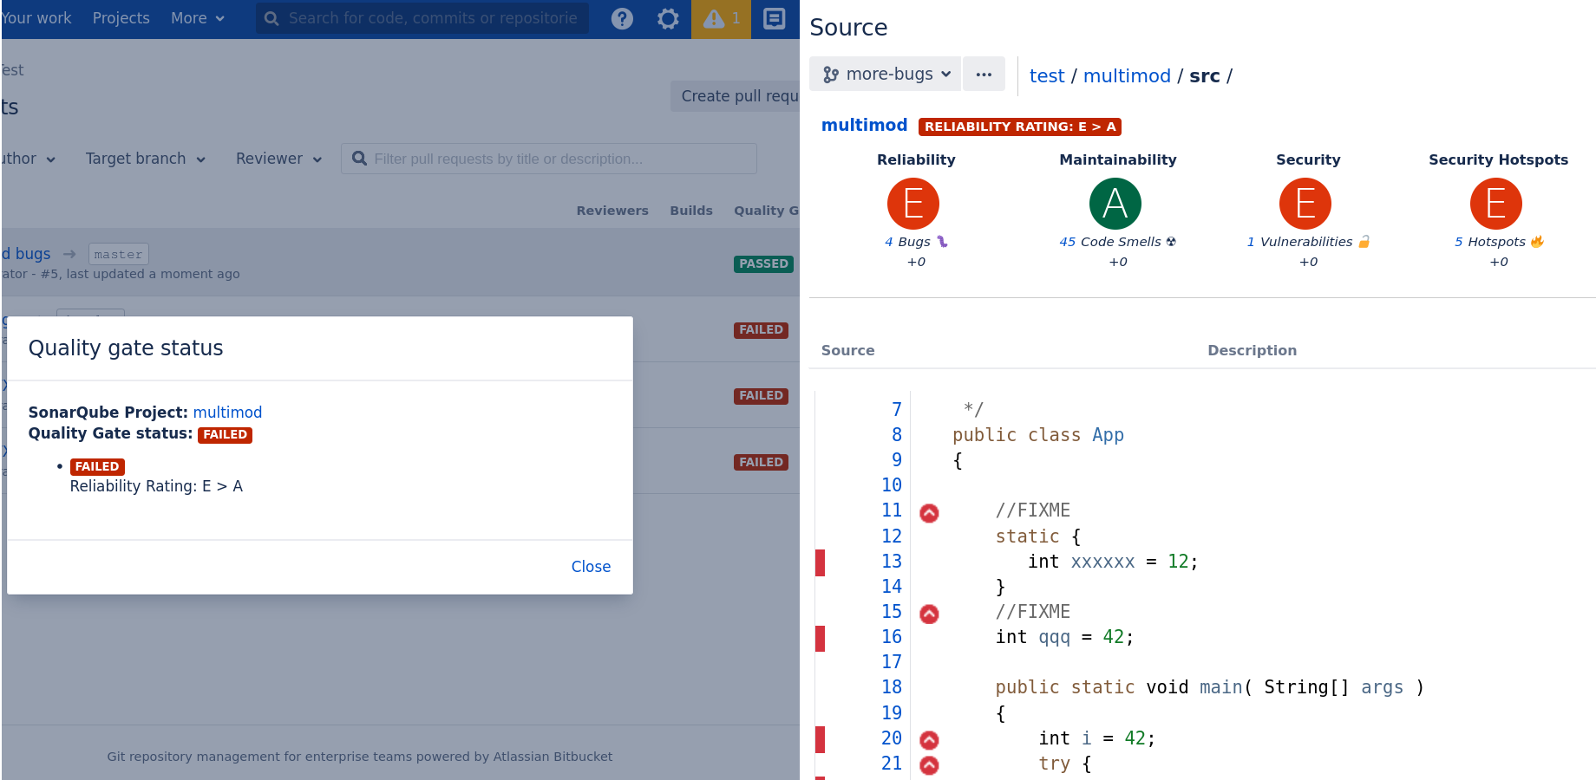Open the multimod breadcrumb link
Image resolution: width=1596 pixels, height=780 pixels.
pos(1127,75)
